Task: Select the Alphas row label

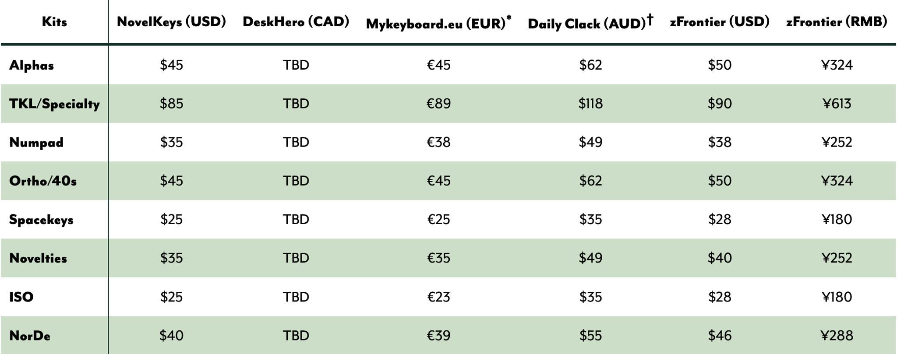Action: (32, 65)
